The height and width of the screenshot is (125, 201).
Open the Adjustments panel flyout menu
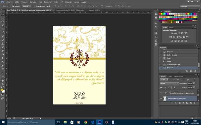(x=195, y=27)
